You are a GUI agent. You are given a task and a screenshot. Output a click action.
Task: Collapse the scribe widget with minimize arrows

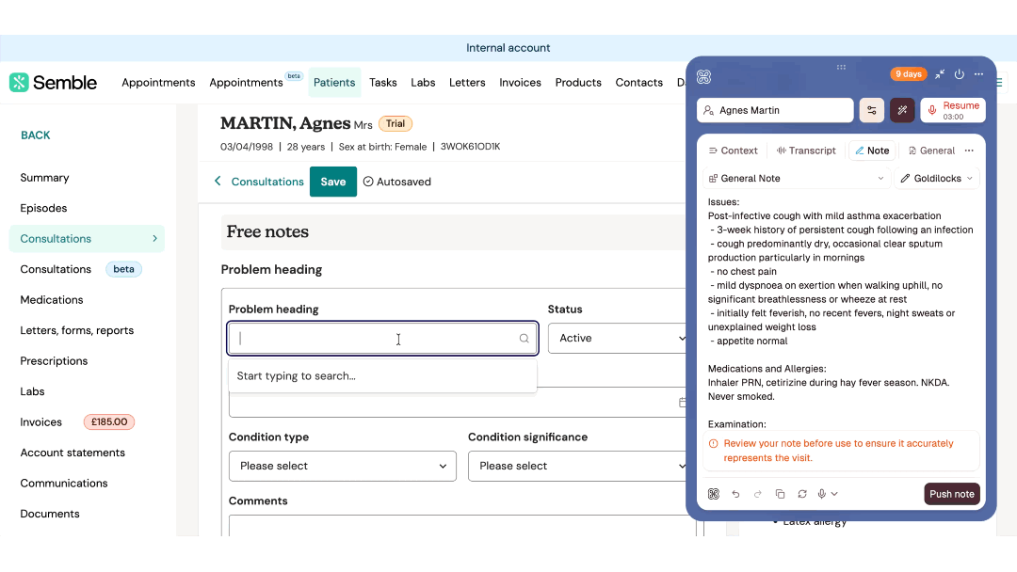tap(940, 73)
